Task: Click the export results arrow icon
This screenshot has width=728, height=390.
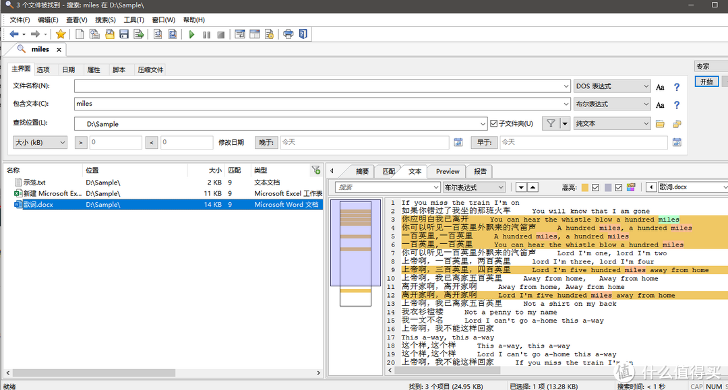Action: click(x=138, y=34)
